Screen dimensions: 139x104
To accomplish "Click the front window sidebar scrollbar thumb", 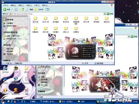I will click(x=29, y=34).
